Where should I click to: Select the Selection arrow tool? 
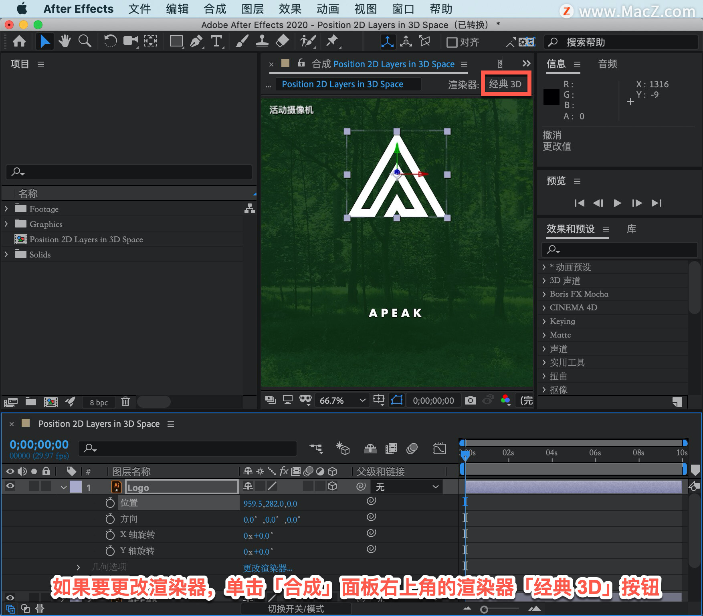pos(45,41)
